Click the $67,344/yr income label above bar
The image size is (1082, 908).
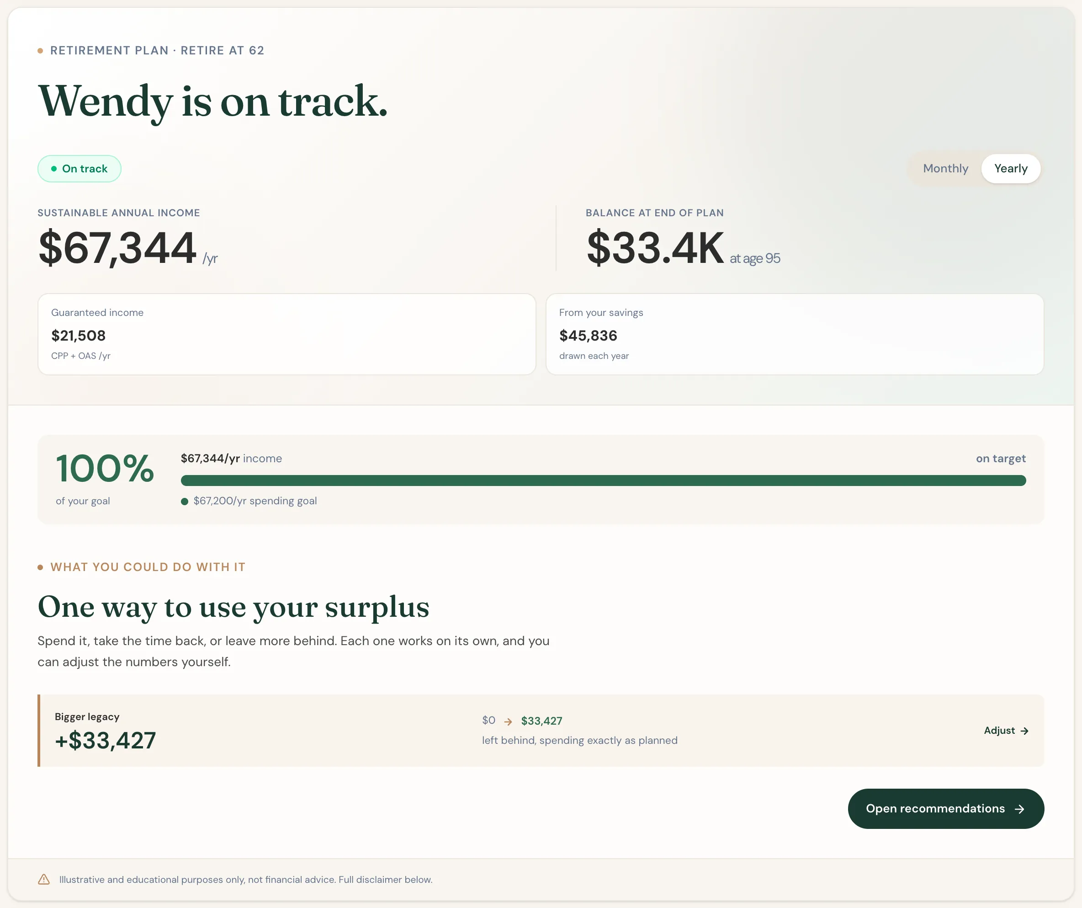click(x=231, y=459)
